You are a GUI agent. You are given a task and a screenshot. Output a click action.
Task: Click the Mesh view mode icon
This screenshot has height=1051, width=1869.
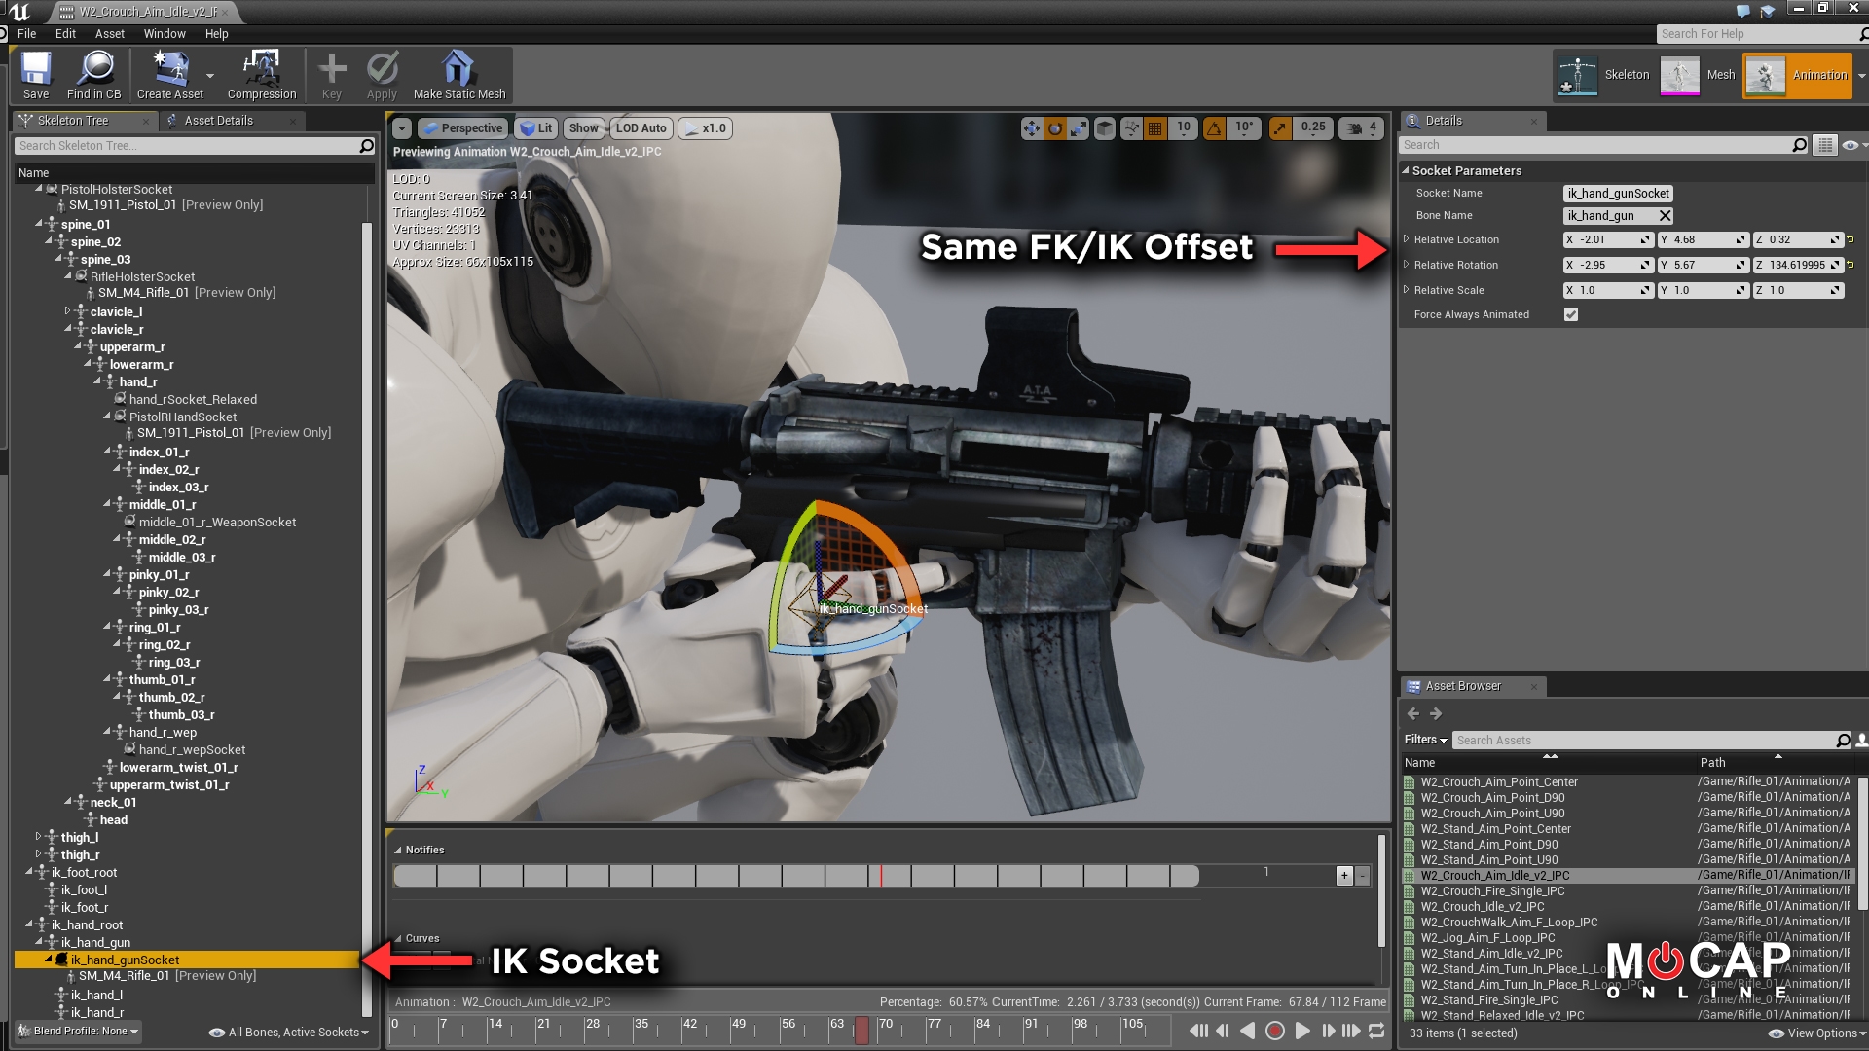(x=1680, y=73)
